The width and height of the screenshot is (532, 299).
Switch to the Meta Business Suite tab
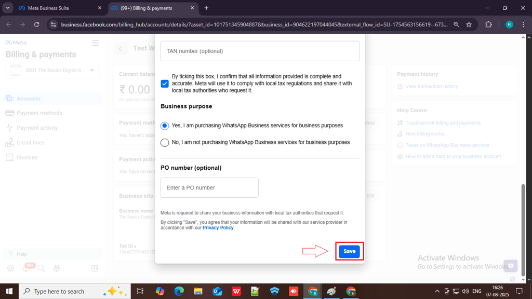(59, 8)
